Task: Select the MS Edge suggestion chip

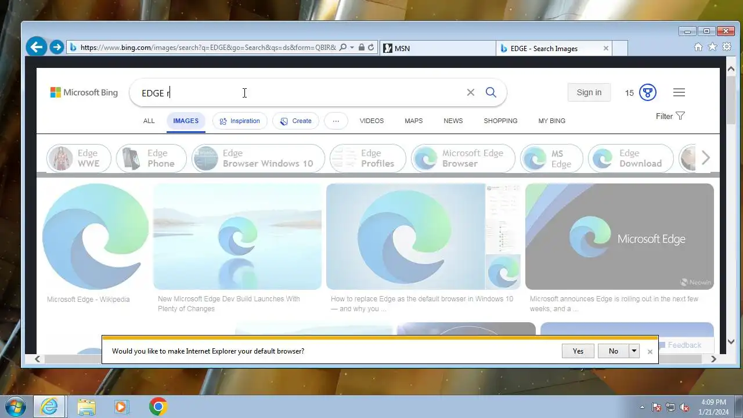Action: pos(551,158)
